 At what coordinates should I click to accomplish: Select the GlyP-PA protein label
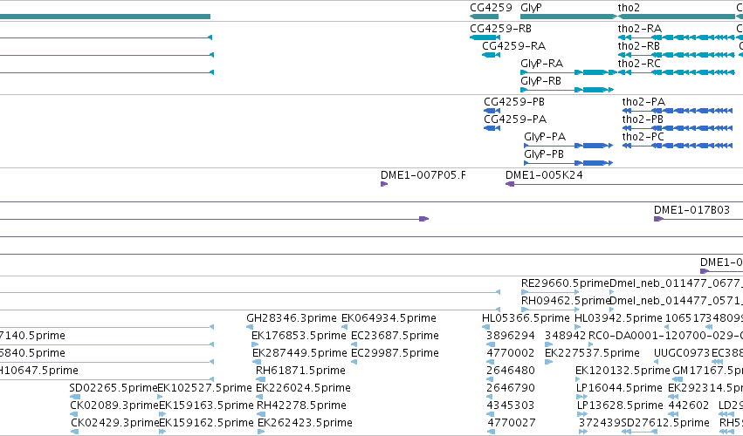pyautogui.click(x=545, y=137)
